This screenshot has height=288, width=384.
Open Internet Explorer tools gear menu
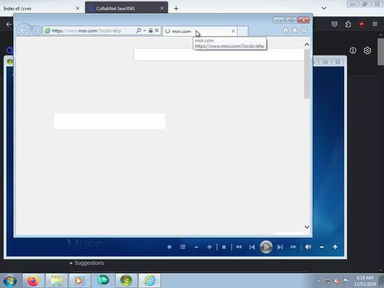click(304, 30)
